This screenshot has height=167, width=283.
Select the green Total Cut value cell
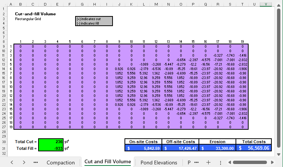51,142
